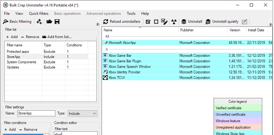
Task: Open the Tools menu
Action: coord(131,13)
